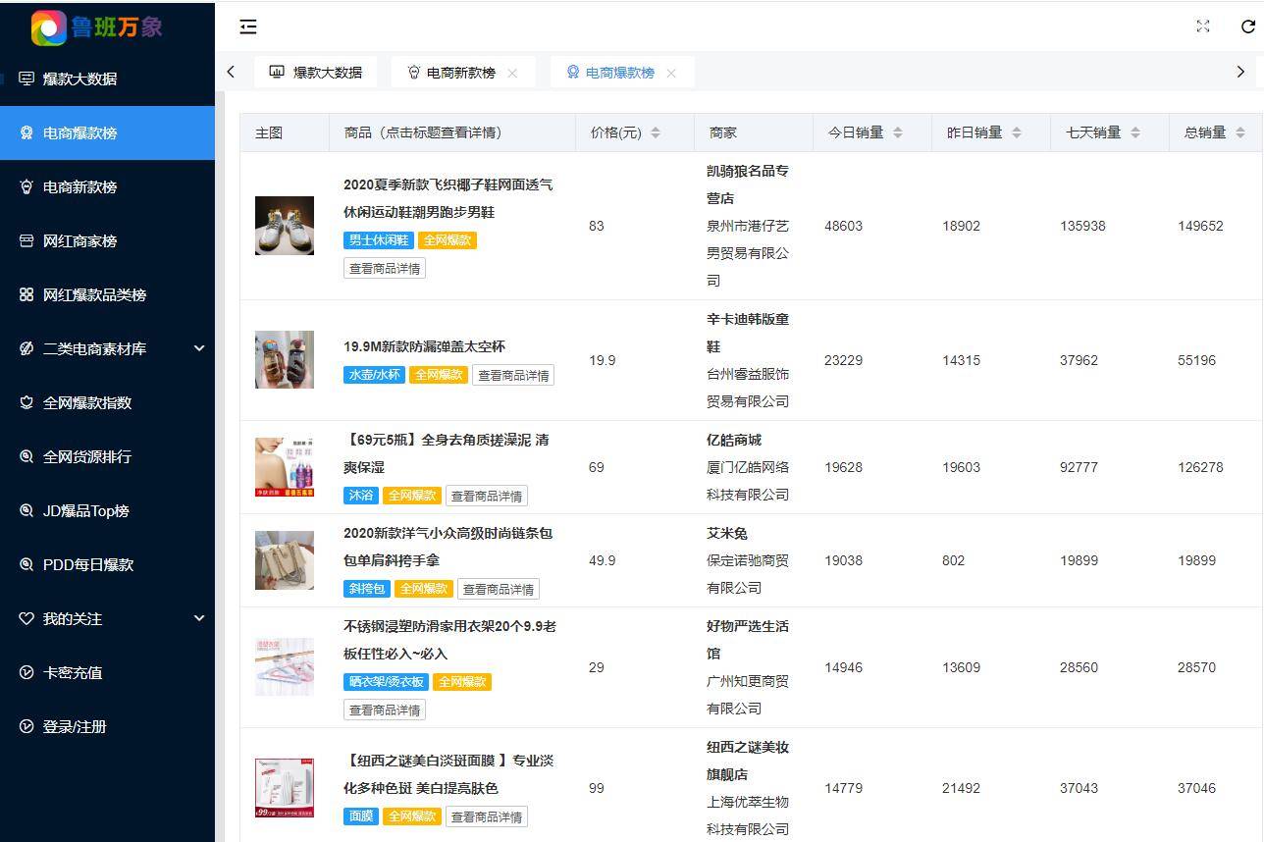Open the 2020新款洋气小众高级时尚链条包 title
This screenshot has width=1264, height=842.
point(448,547)
